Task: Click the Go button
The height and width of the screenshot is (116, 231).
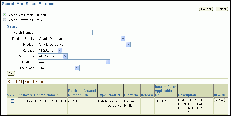Action: pyautogui.click(x=11, y=73)
